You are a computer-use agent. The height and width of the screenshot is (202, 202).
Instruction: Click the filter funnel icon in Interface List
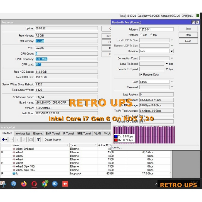(38, 140)
